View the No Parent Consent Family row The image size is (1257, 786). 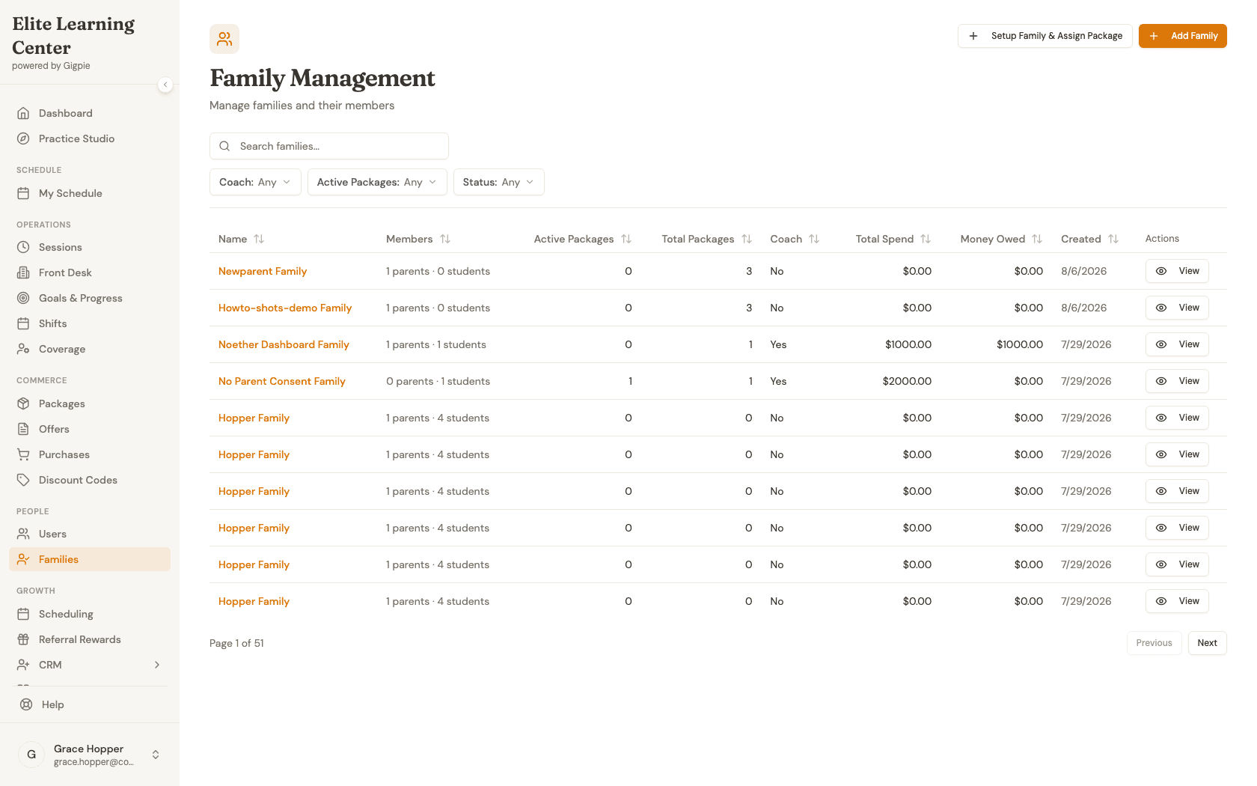[1177, 381]
